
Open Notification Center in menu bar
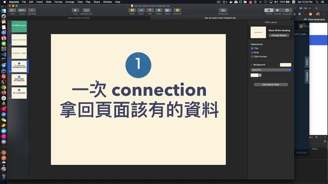(x=323, y=2)
